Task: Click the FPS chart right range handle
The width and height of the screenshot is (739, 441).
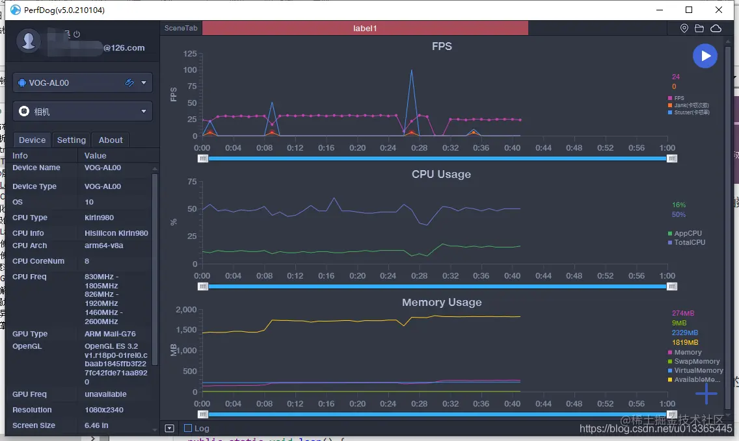Action: click(x=672, y=158)
